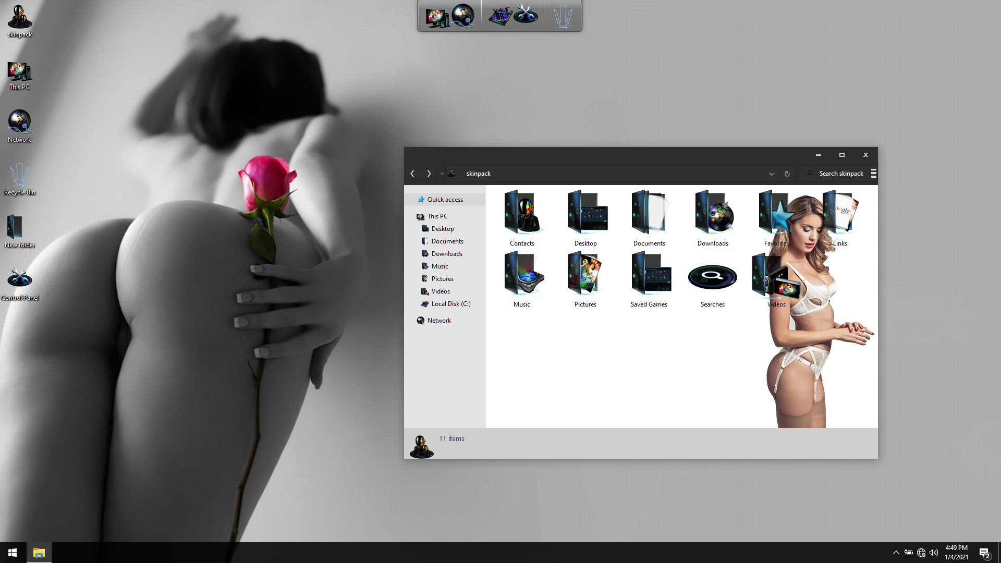Open the recent locations dropdown arrow
The image size is (1001, 563).
(x=442, y=174)
